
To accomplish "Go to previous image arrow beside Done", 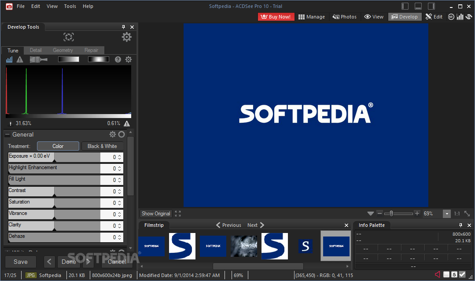I will tap(49, 262).
